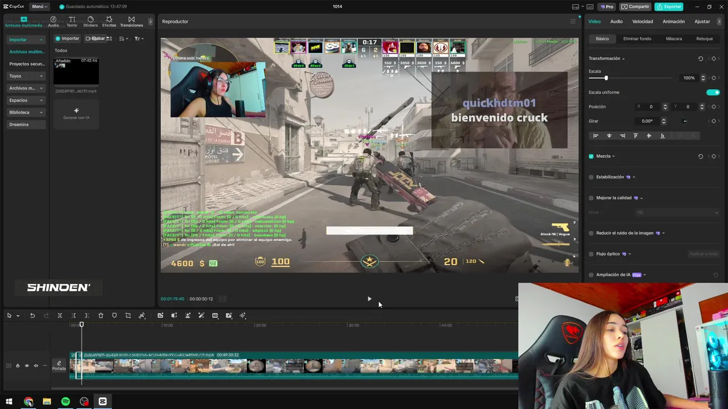This screenshot has height=409, width=728.
Task: Hide the main video track with eye icon
Action: (26, 366)
